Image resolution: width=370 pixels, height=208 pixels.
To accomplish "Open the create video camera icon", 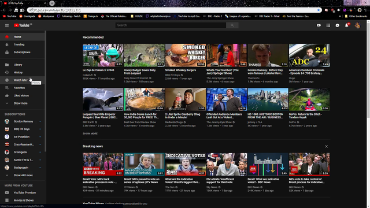I will (x=319, y=25).
